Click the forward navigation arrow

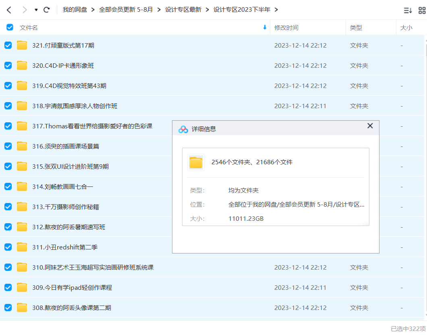click(25, 10)
